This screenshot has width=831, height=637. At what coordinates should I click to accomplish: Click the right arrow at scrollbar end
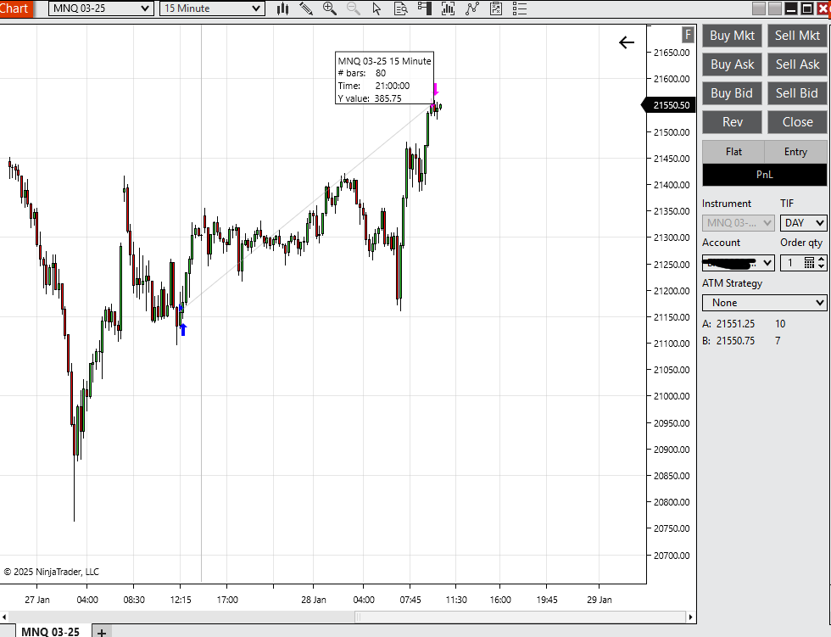tap(690, 617)
